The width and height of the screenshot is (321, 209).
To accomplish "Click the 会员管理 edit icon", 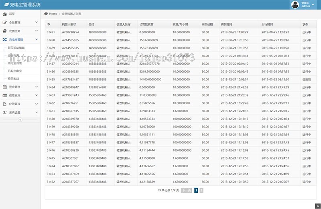I will (x=5, y=23).
